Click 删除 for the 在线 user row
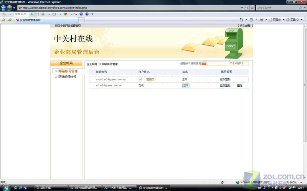The height and width of the screenshot is (191, 307). 239,86
